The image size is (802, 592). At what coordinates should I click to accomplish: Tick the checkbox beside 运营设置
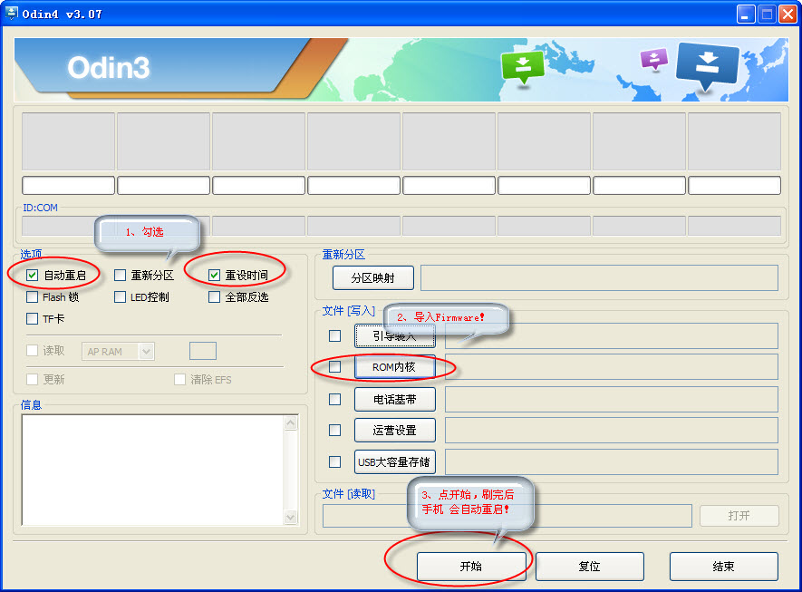(335, 431)
